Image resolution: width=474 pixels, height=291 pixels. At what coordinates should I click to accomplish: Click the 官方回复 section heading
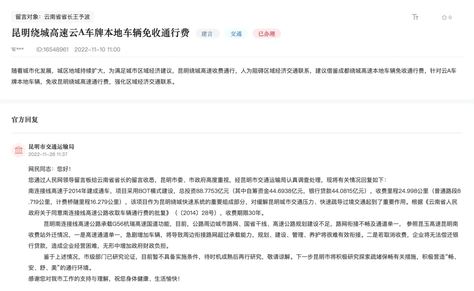click(25, 120)
